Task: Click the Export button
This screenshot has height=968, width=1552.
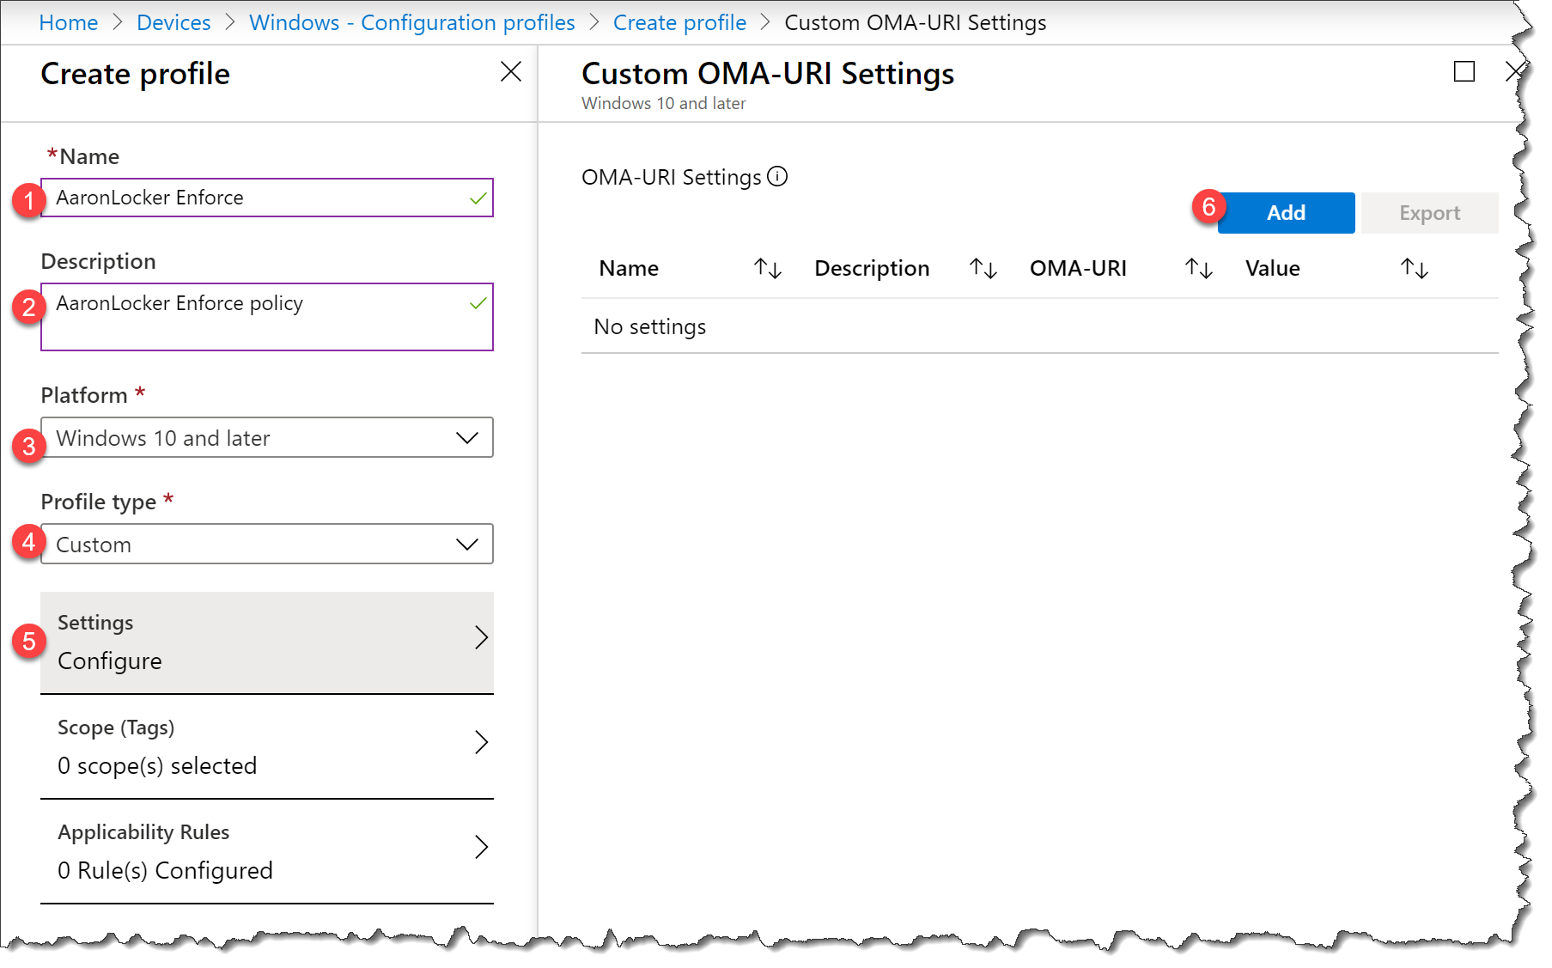Action: (1428, 212)
